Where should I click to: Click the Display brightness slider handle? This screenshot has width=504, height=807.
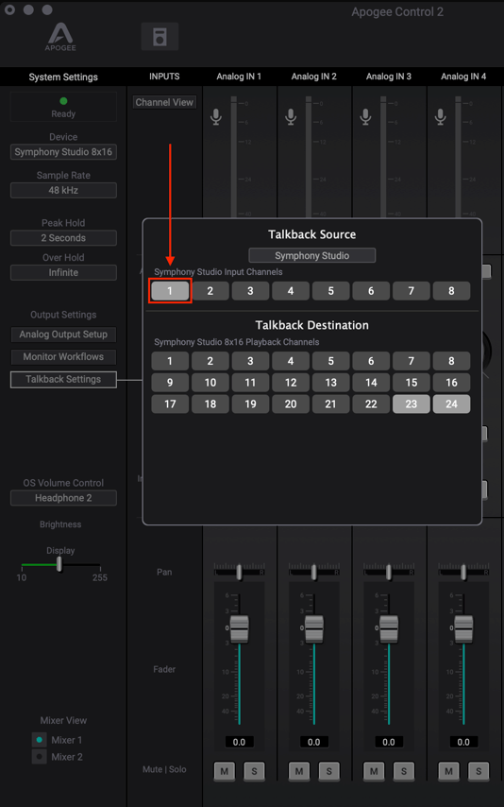59,564
